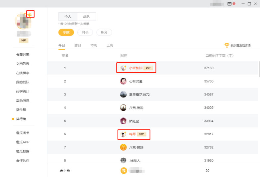Click 小禾加油's avatar in rank 1
This screenshot has height=177, width=260.
(123, 68)
